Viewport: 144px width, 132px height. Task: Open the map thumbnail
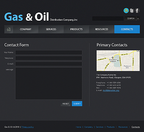118,61
